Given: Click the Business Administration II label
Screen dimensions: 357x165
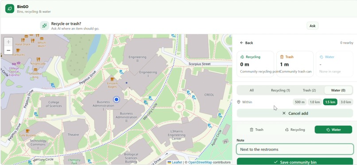Looking at the screenshot, I should point(126,117).
